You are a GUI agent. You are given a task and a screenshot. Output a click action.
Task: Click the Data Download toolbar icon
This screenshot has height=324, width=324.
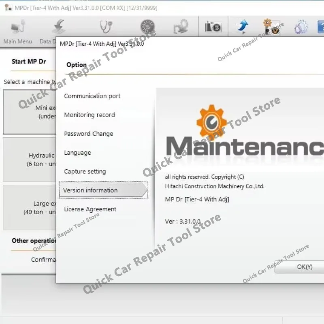click(59, 27)
